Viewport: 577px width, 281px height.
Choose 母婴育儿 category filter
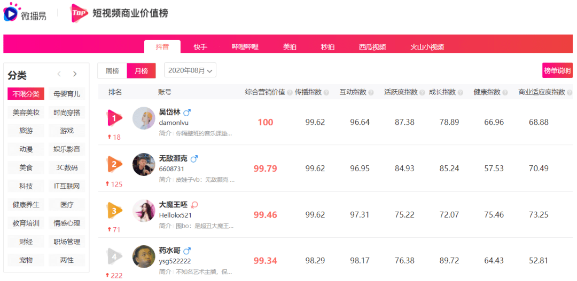[67, 94]
